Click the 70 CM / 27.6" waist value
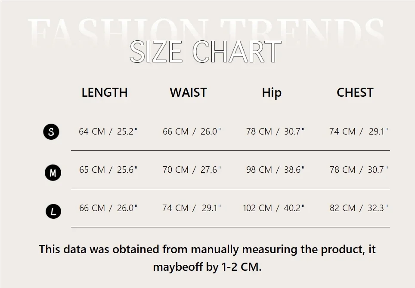415x288 pixels. pyautogui.click(x=192, y=170)
